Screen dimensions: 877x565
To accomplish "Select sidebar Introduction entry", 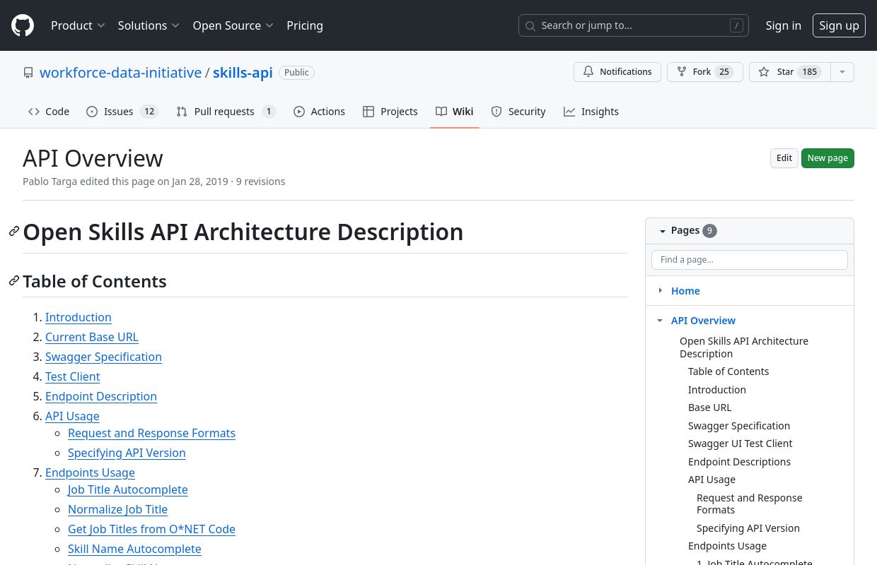I will tap(717, 390).
